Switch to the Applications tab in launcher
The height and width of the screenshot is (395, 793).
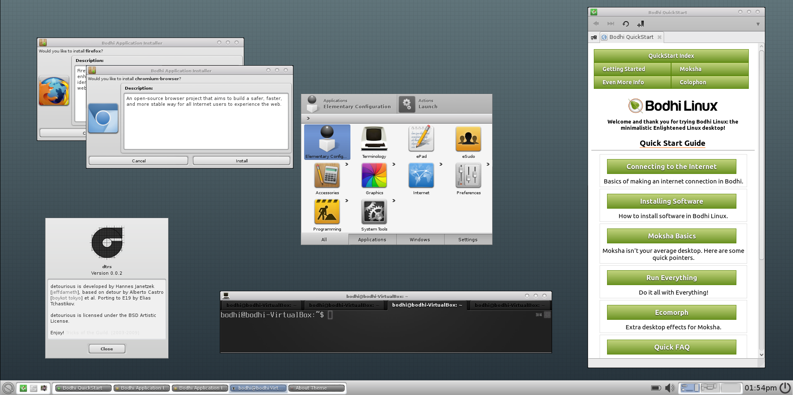pos(372,240)
